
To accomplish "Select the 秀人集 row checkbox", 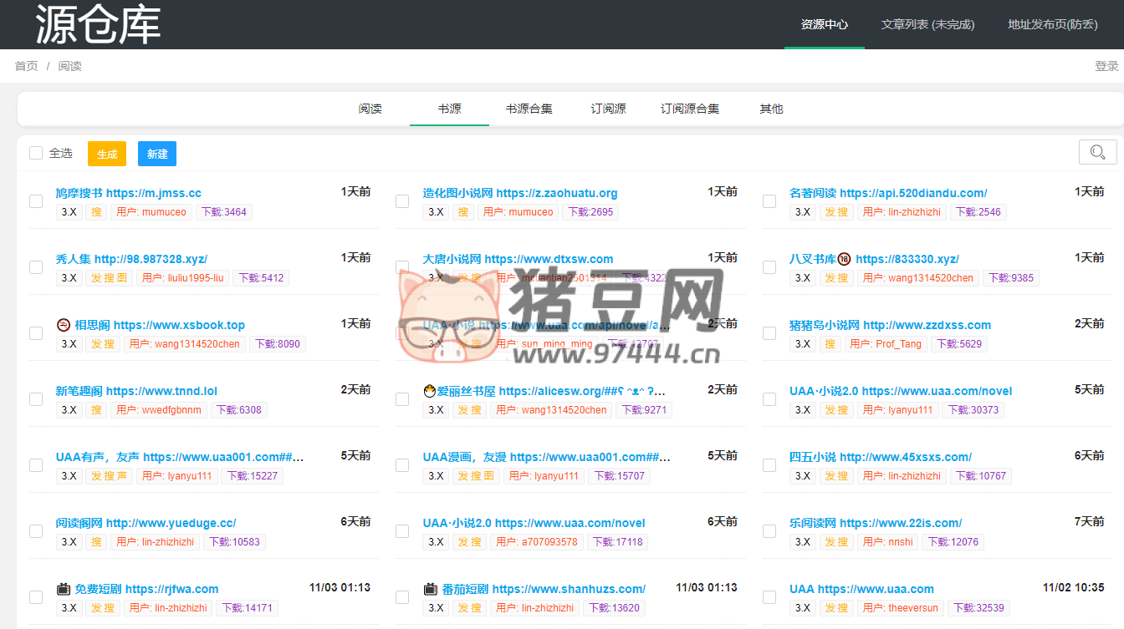I will click(36, 267).
